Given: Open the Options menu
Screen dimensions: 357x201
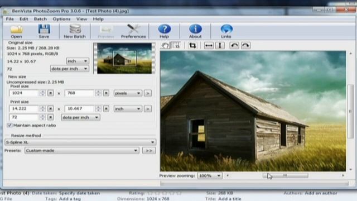Looking at the screenshot, I should point(61,19).
